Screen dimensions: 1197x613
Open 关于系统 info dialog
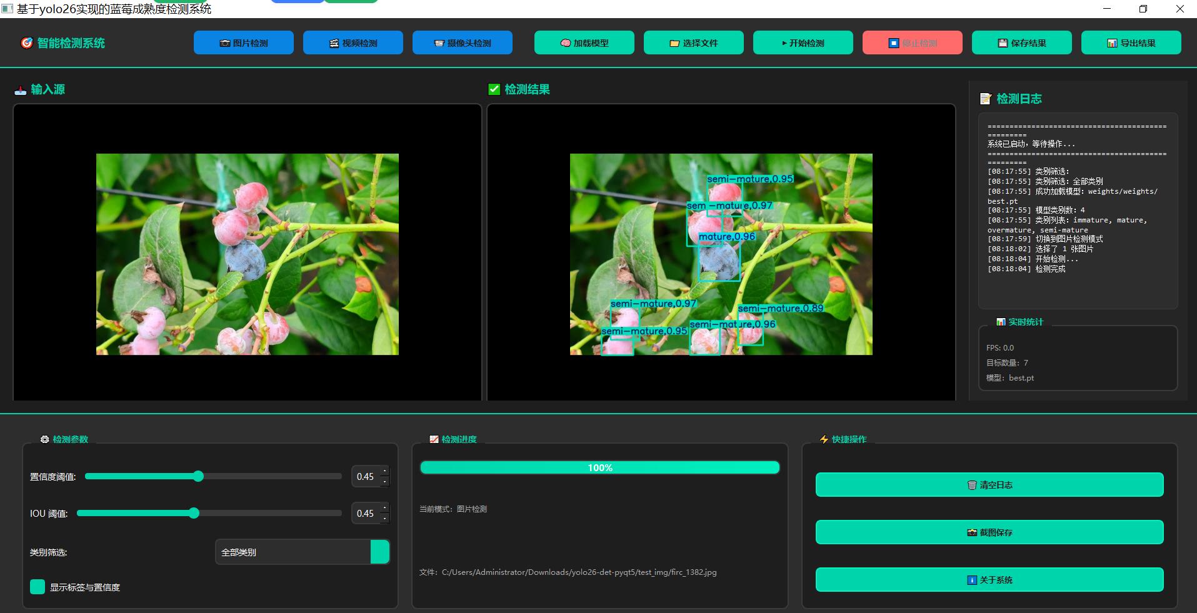tap(989, 580)
